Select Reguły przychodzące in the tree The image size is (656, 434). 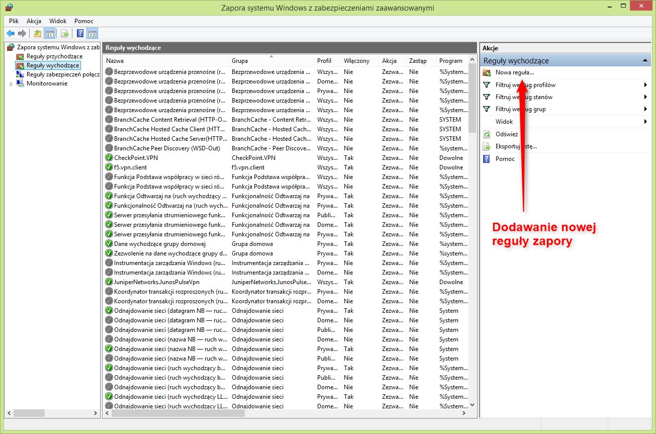tap(54, 56)
